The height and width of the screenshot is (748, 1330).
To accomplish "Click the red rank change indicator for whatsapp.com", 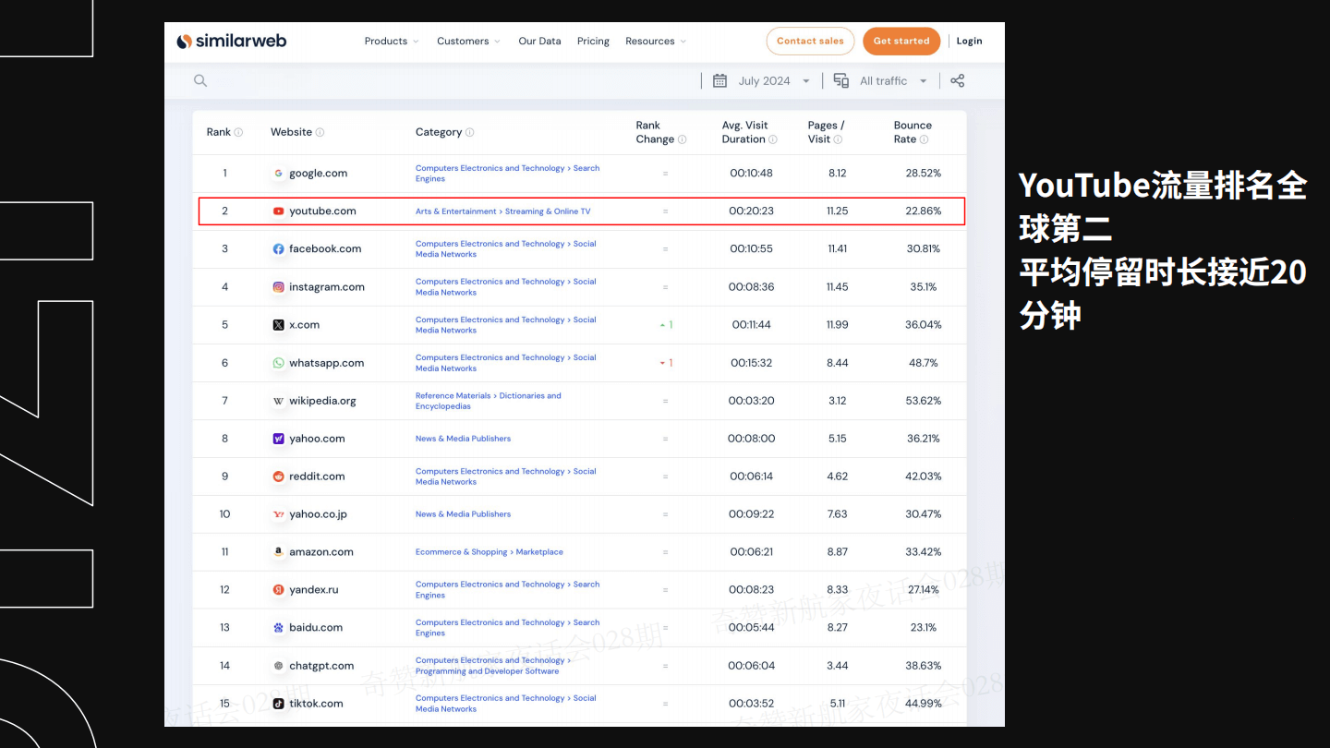I will point(666,363).
